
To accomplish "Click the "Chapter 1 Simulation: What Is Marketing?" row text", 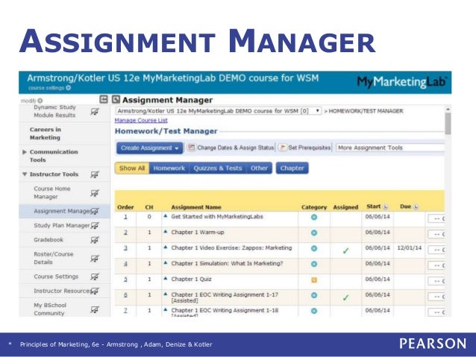I will click(x=227, y=263).
